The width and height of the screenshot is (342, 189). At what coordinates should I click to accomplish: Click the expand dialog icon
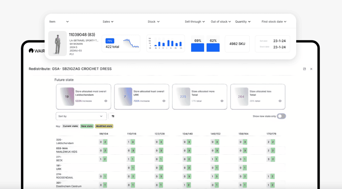pos(305,69)
